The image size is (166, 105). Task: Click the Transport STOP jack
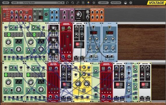coord(57,12)
